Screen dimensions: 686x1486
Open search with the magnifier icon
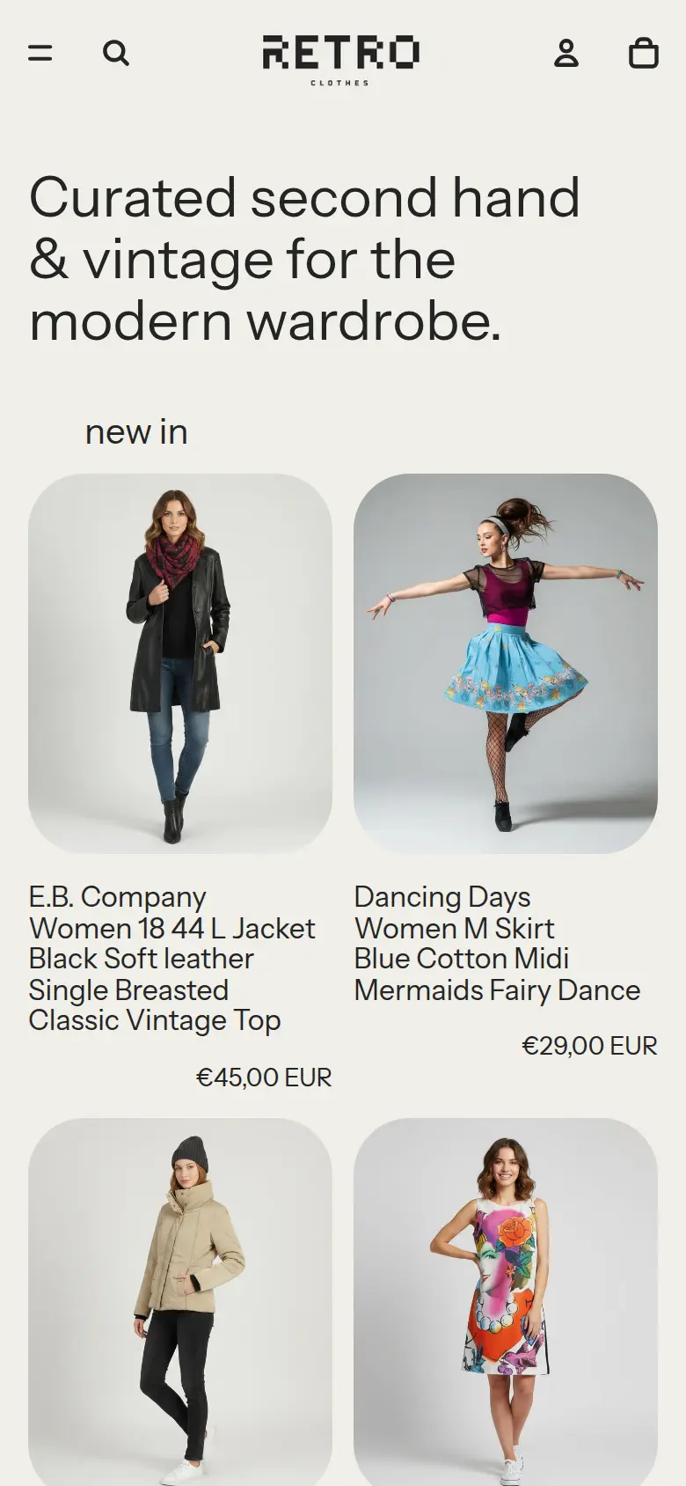116,54
